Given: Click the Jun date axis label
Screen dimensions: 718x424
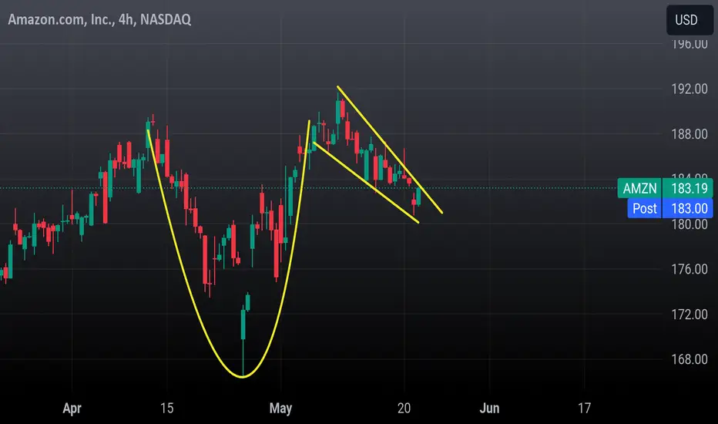Looking at the screenshot, I should (489, 408).
